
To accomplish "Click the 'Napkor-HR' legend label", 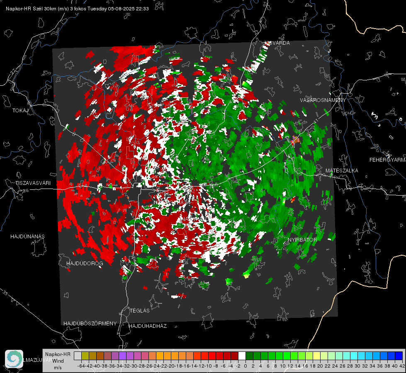I will click(58, 354).
